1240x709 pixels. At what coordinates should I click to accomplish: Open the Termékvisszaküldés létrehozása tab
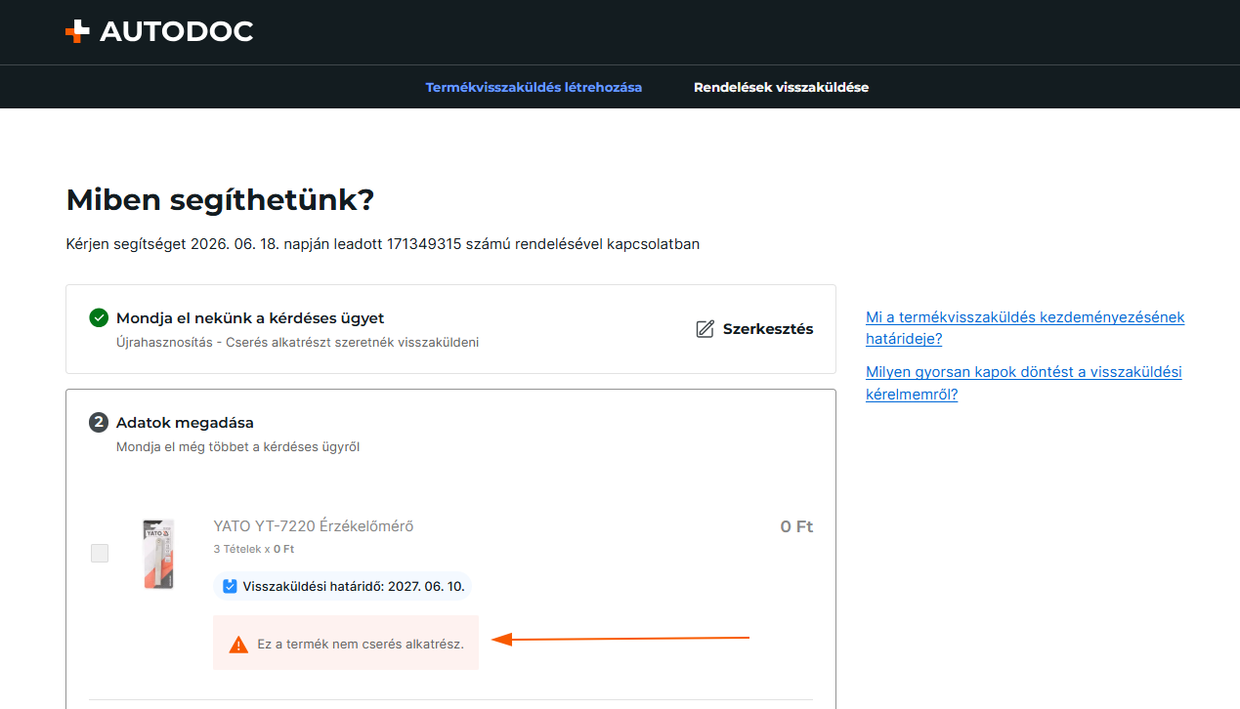pos(534,87)
